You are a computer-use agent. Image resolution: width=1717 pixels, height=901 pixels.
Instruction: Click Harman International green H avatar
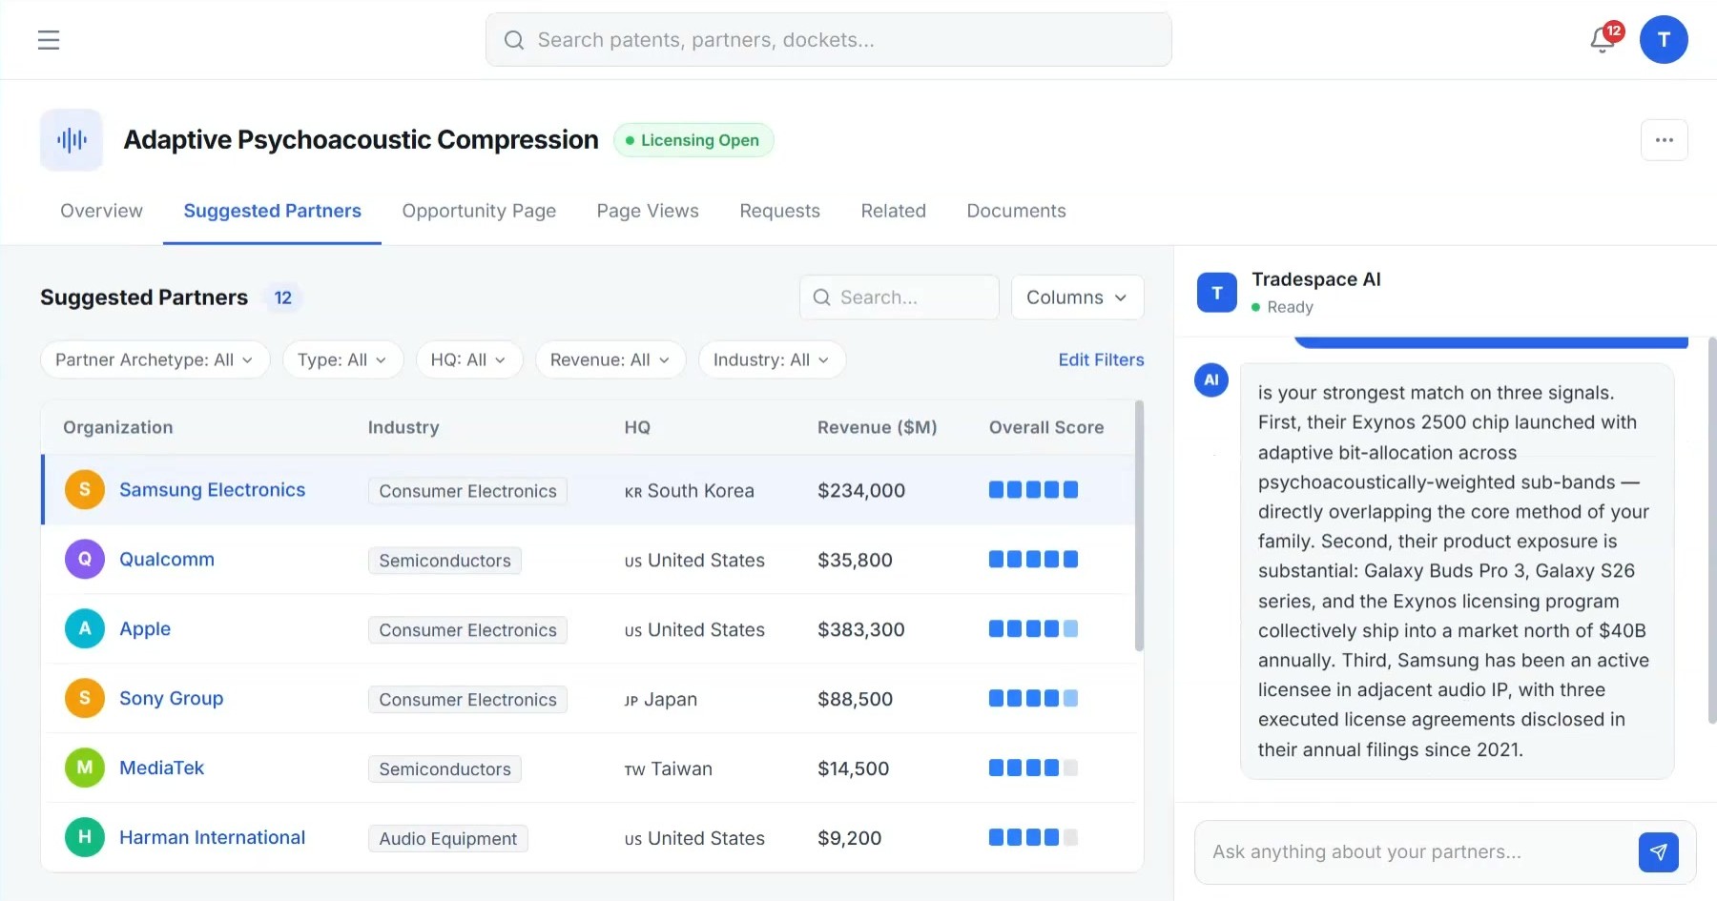click(85, 837)
